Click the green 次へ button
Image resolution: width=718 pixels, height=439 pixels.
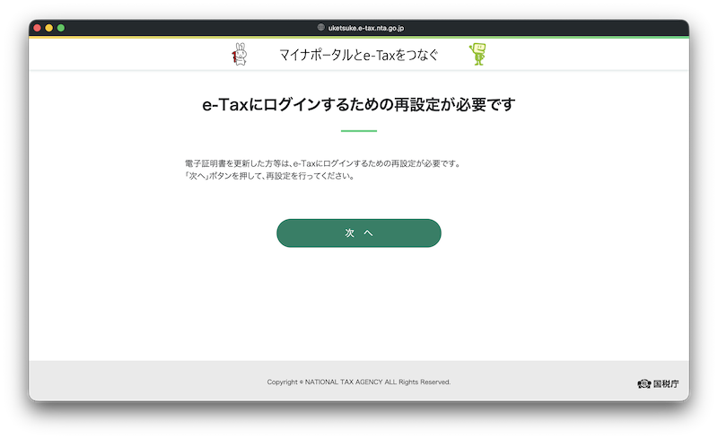358,233
